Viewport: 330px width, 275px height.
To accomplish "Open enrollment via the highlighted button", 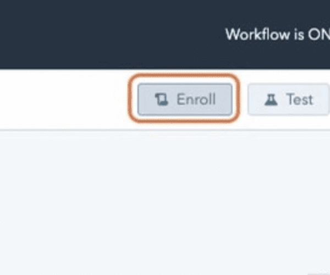I will click(185, 100).
